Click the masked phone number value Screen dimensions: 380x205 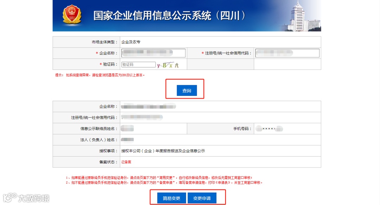coord(269,128)
